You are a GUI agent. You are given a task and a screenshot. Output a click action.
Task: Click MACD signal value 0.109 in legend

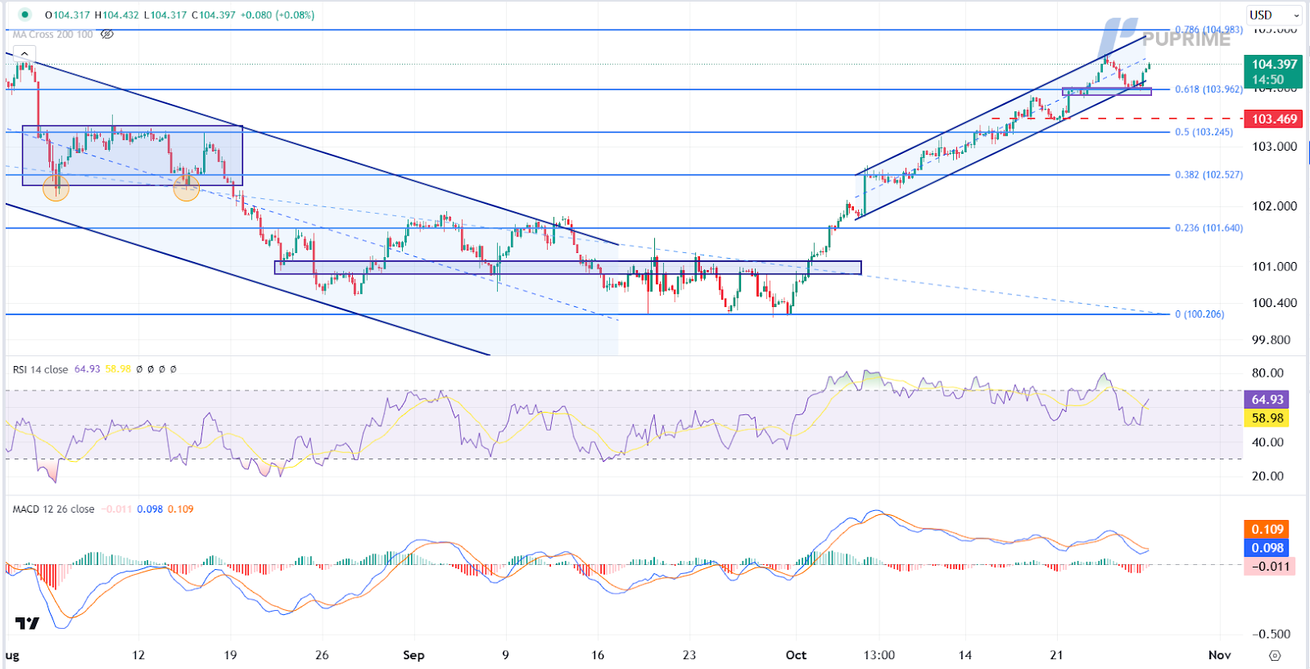pyautogui.click(x=181, y=509)
